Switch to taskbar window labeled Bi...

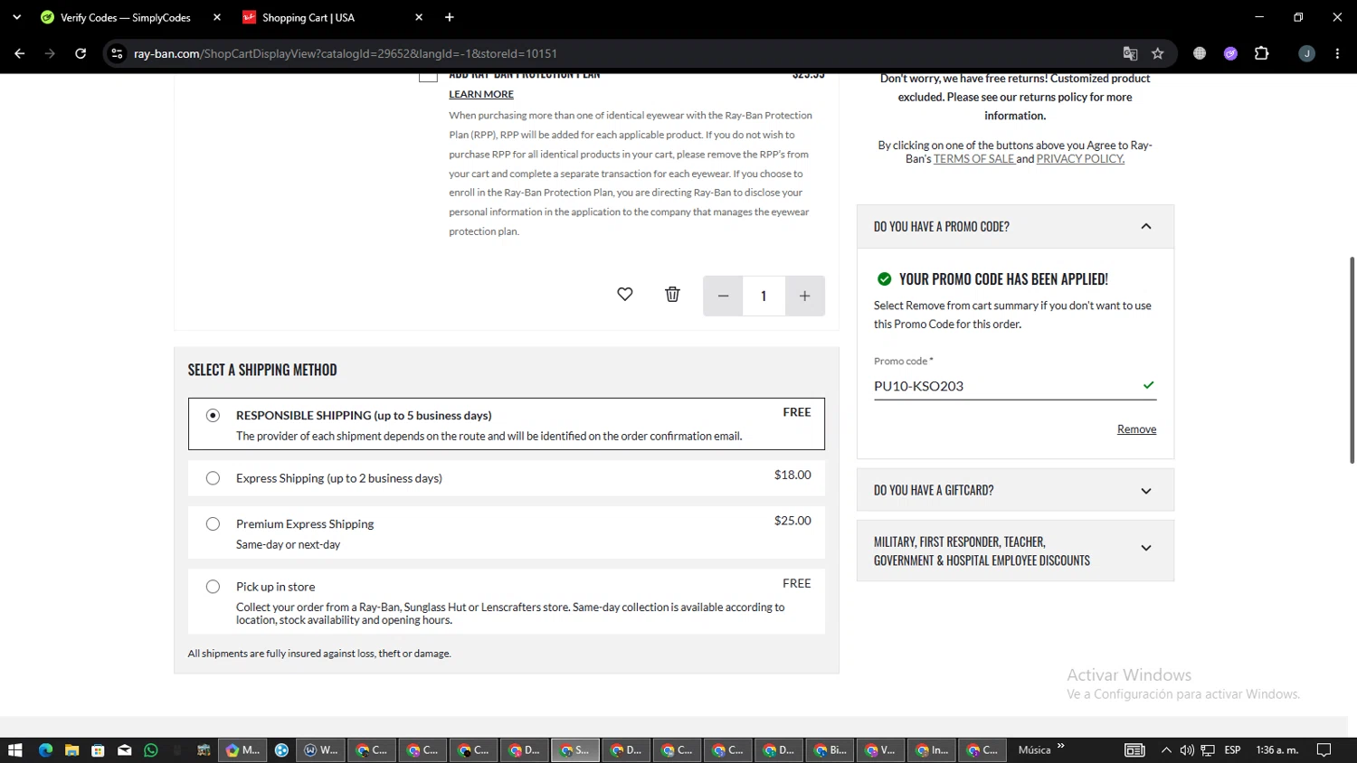pos(830,750)
